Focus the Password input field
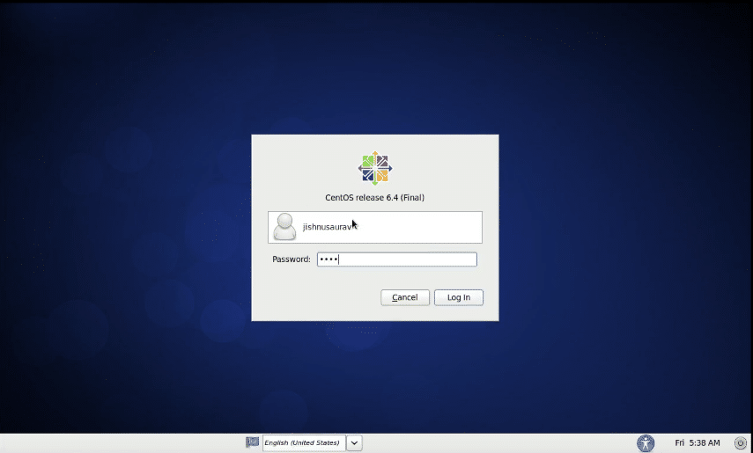This screenshot has height=453, width=753. tap(396, 259)
